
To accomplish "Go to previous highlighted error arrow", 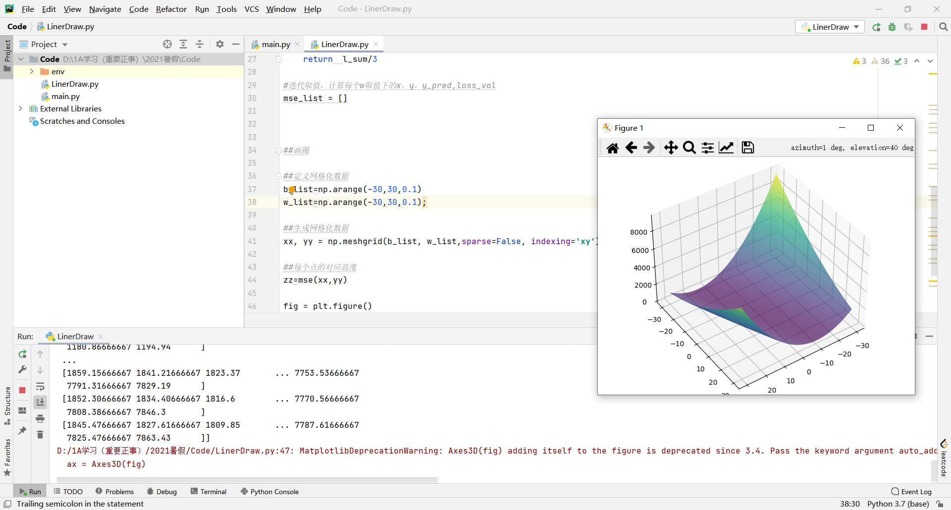I will coord(917,61).
